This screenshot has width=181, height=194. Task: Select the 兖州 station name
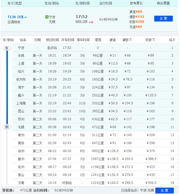coord(21,167)
